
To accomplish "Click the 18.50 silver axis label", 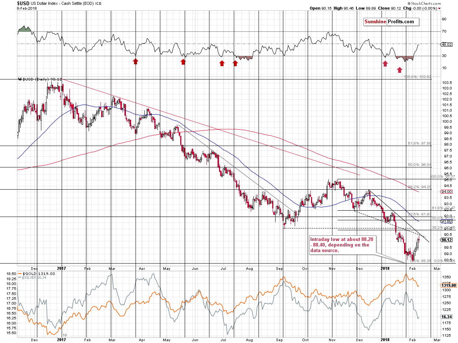I will click(11, 274).
